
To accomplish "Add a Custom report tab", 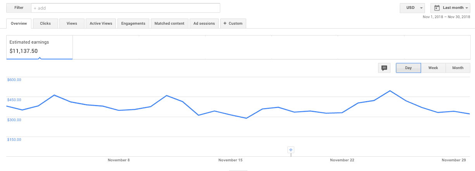I will click(233, 24).
